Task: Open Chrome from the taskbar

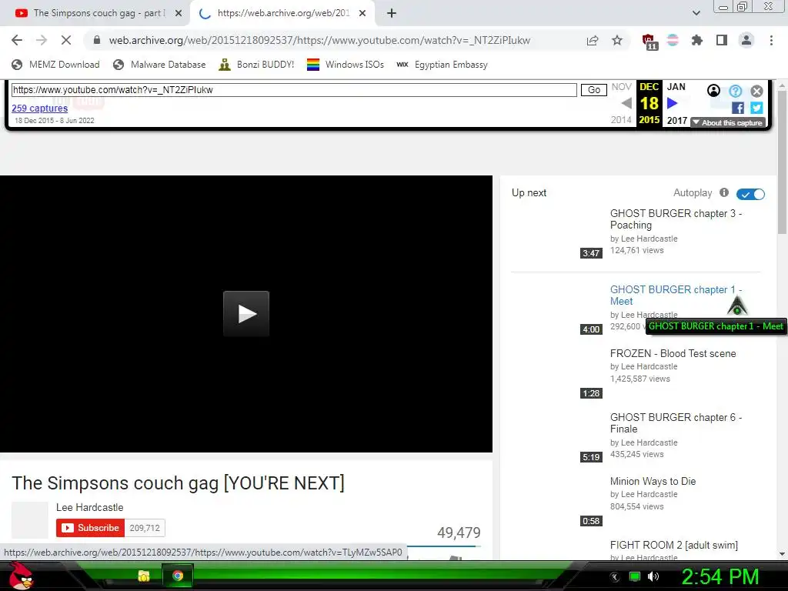Action: tap(178, 576)
